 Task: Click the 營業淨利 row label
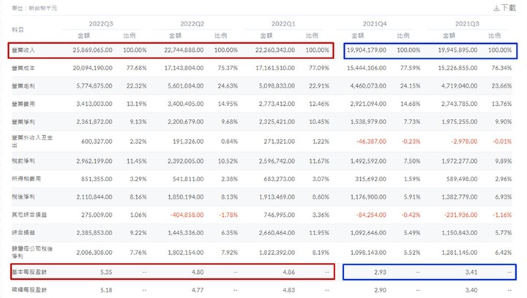[x=23, y=122]
